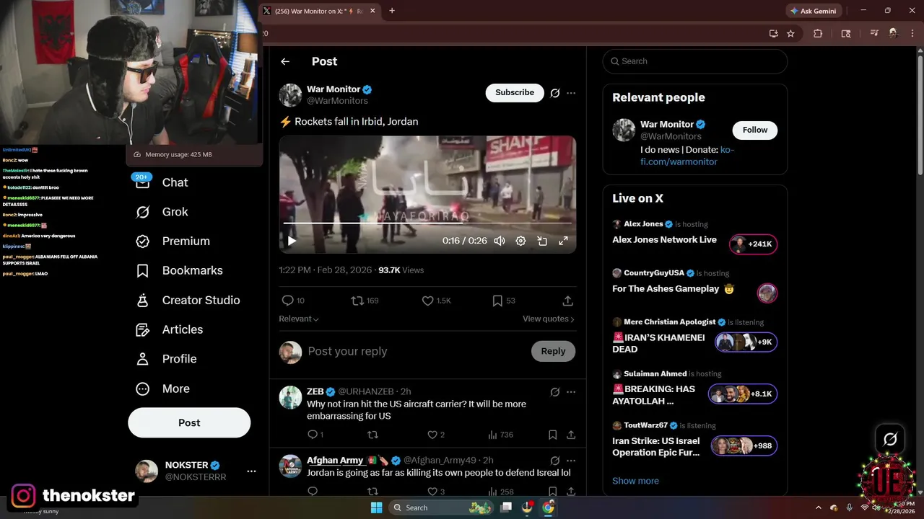Image resolution: width=924 pixels, height=519 pixels.
Task: Open NOKSTER account options menu
Action: (251, 471)
